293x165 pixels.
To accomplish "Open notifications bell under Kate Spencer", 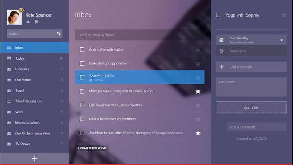I will pos(28,22).
